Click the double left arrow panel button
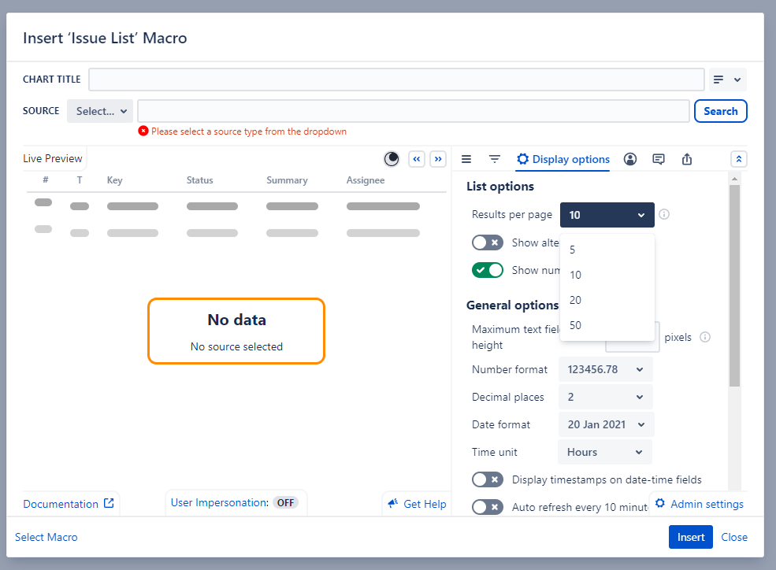 (417, 159)
